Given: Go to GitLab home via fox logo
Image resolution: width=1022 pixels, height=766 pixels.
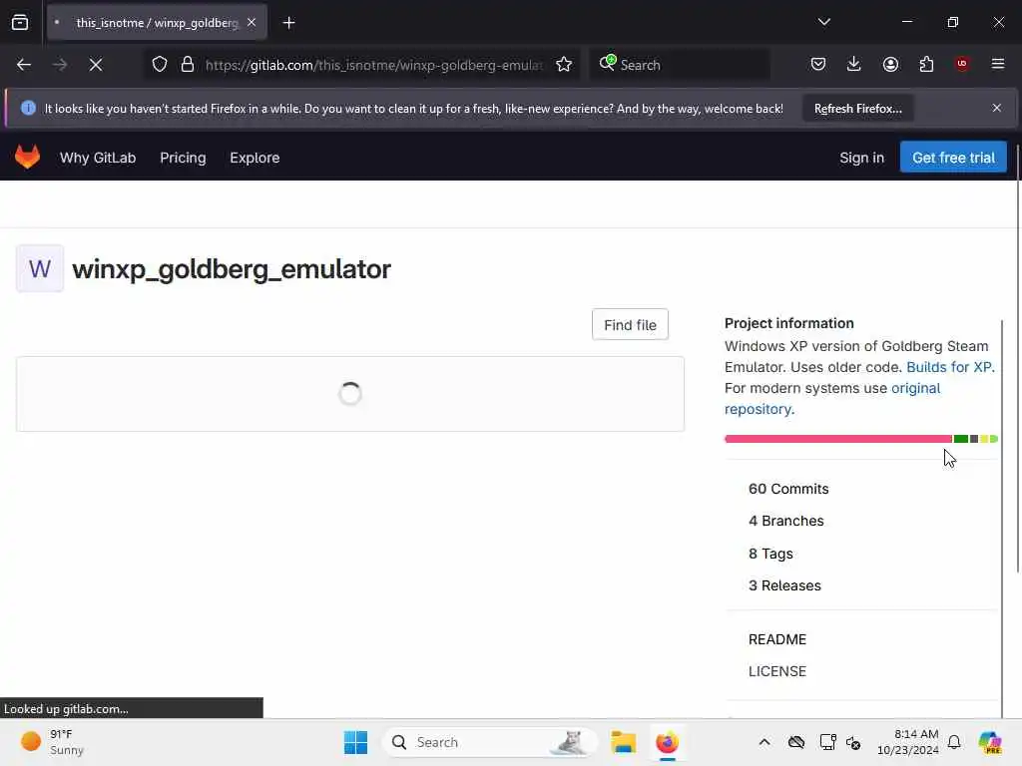Looking at the screenshot, I should click(27, 157).
